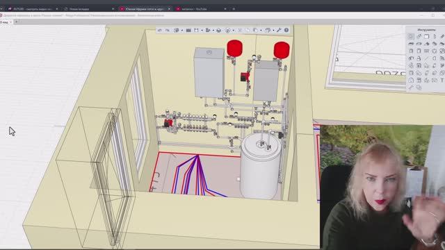445x250 pixels.
Task: Choose the window tool in the tools panel
Action: [x=419, y=51]
